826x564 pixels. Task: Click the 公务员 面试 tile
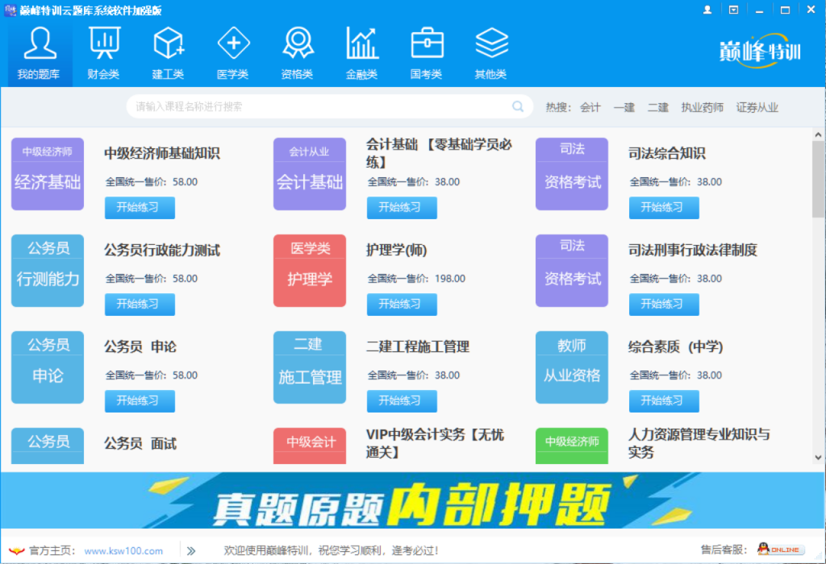click(x=48, y=446)
